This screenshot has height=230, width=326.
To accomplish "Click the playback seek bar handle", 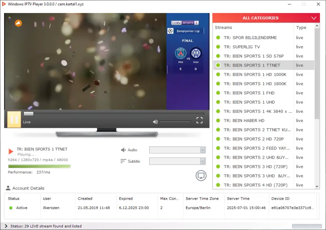I will point(28,114).
